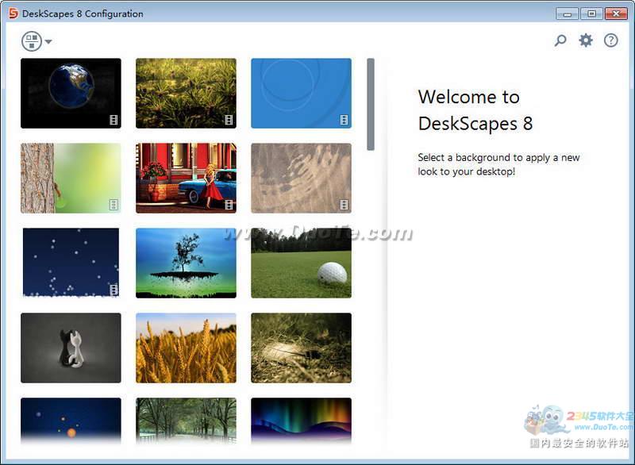Open the view layout options icon
Screen dimensions: 635x465
pos(32,41)
